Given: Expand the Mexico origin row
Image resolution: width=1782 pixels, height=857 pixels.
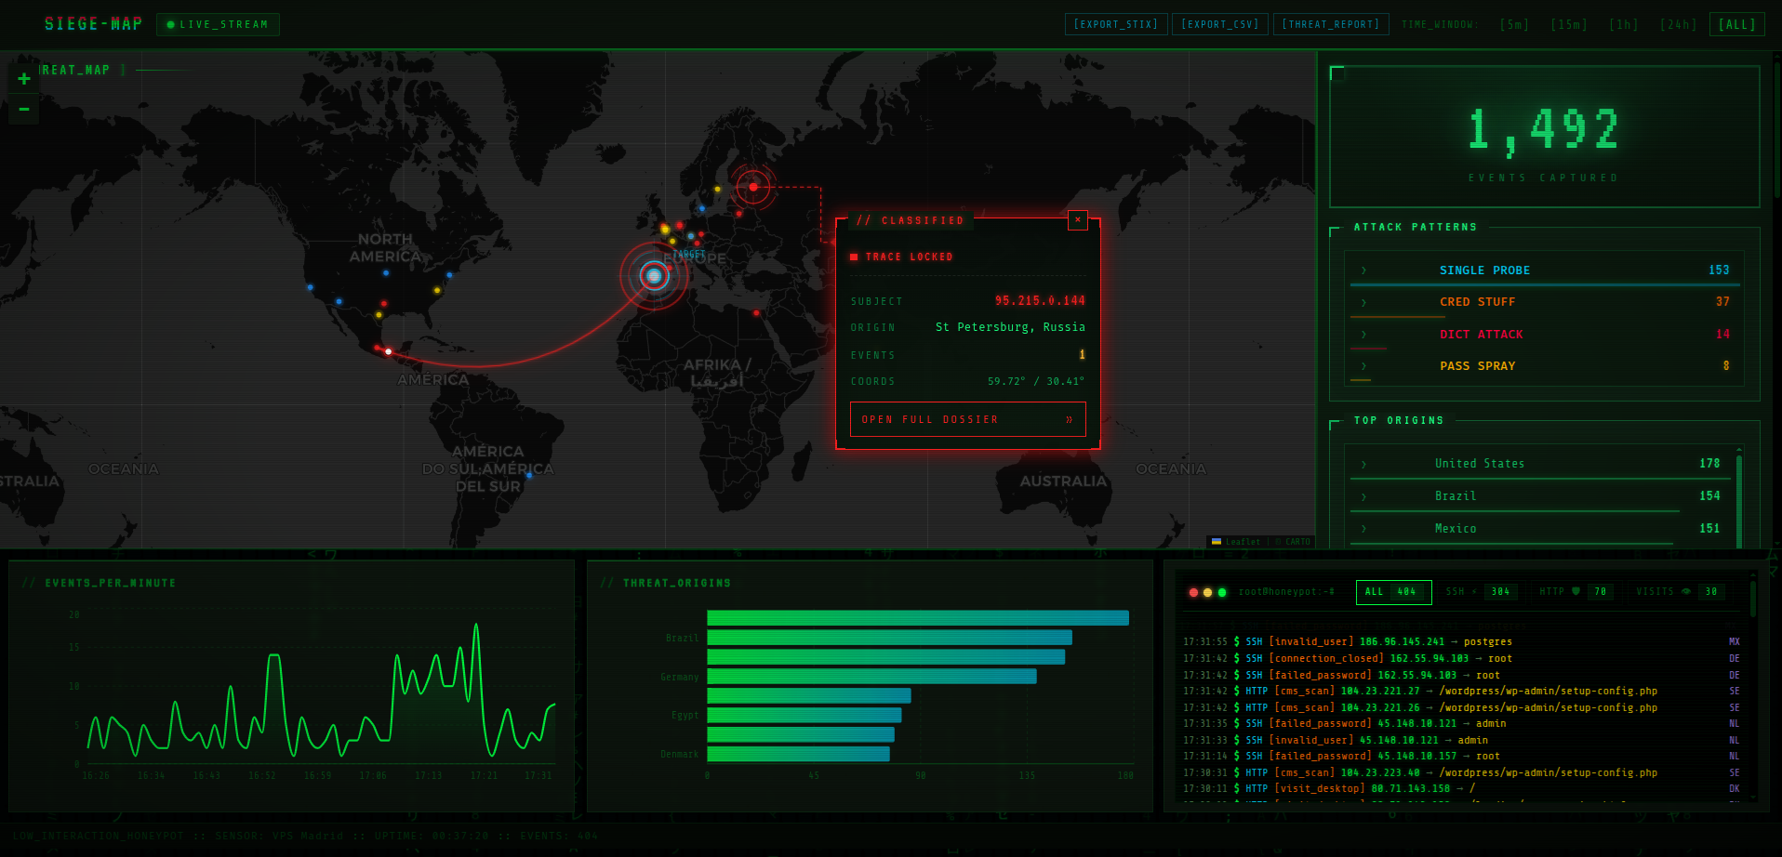Looking at the screenshot, I should click(x=1539, y=529).
